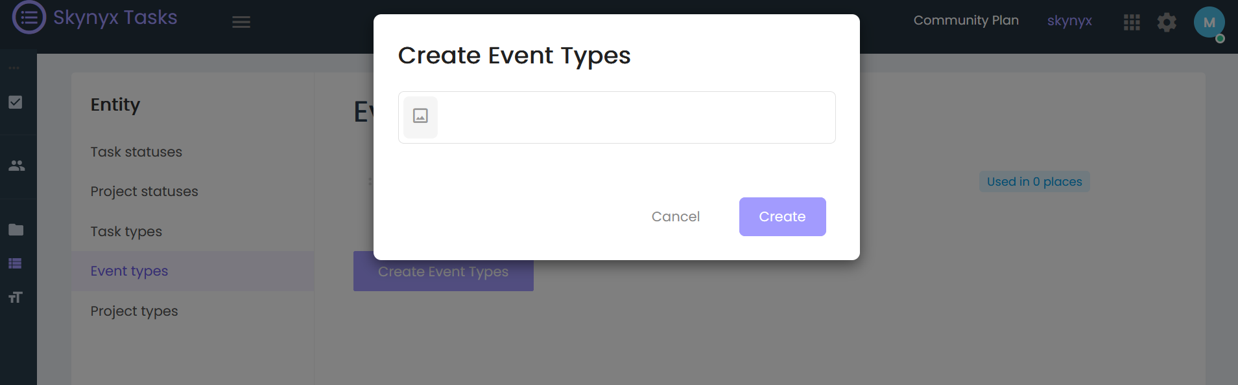
Task: Open the apps grid icon
Action: coord(1132,23)
